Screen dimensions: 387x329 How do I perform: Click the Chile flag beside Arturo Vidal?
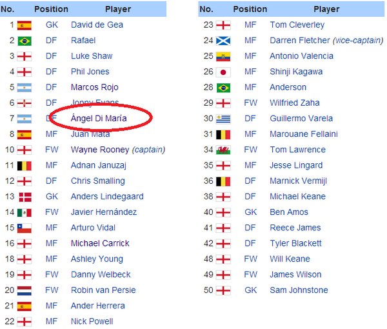(25, 228)
